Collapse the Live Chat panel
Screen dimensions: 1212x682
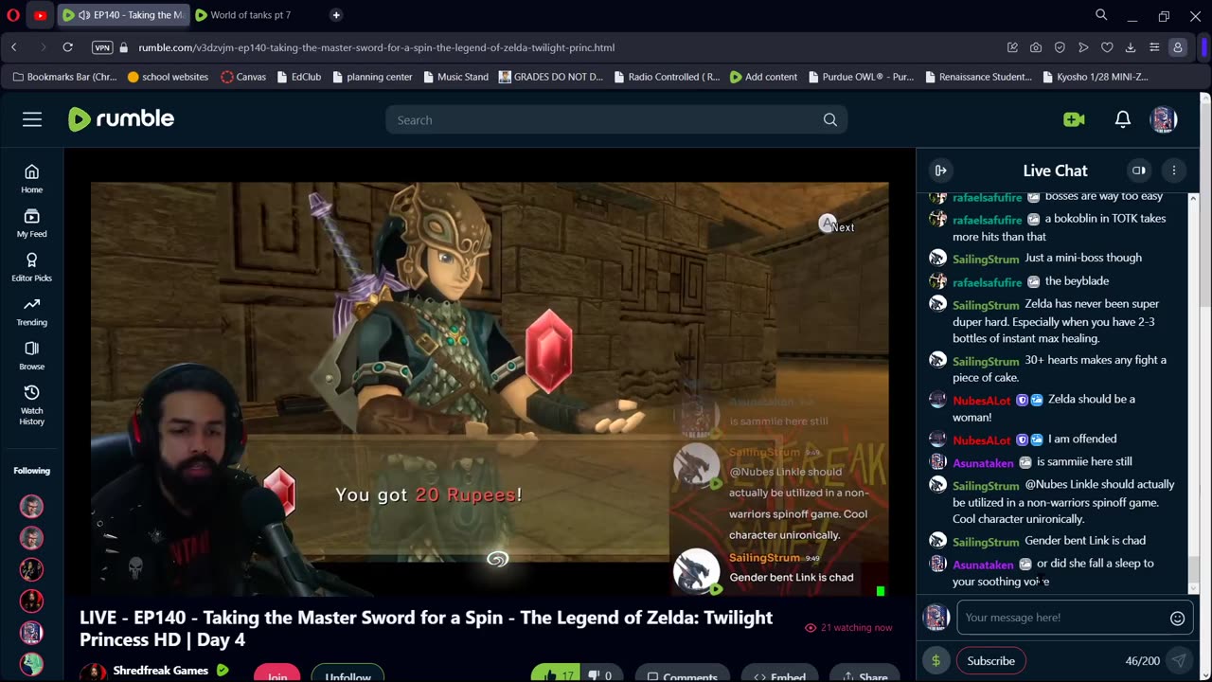pyautogui.click(x=940, y=170)
